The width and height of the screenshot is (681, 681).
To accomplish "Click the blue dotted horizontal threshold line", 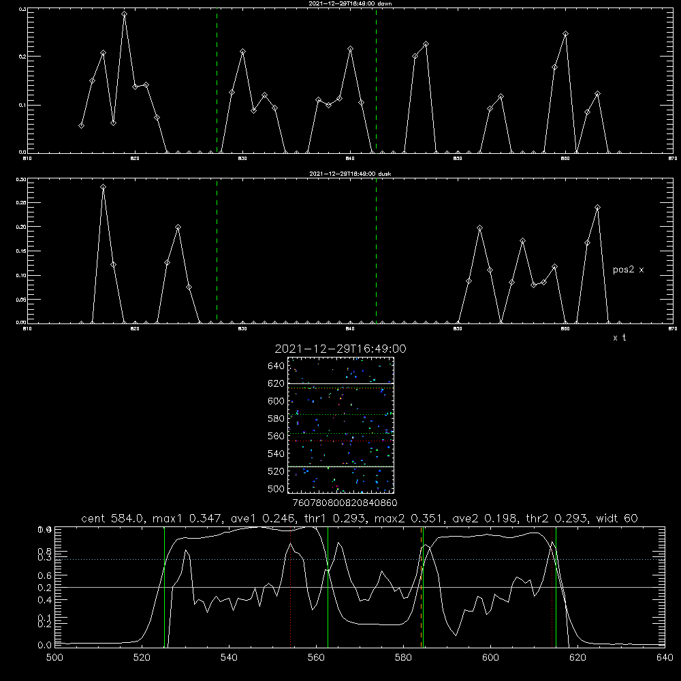I will [x=360, y=559].
